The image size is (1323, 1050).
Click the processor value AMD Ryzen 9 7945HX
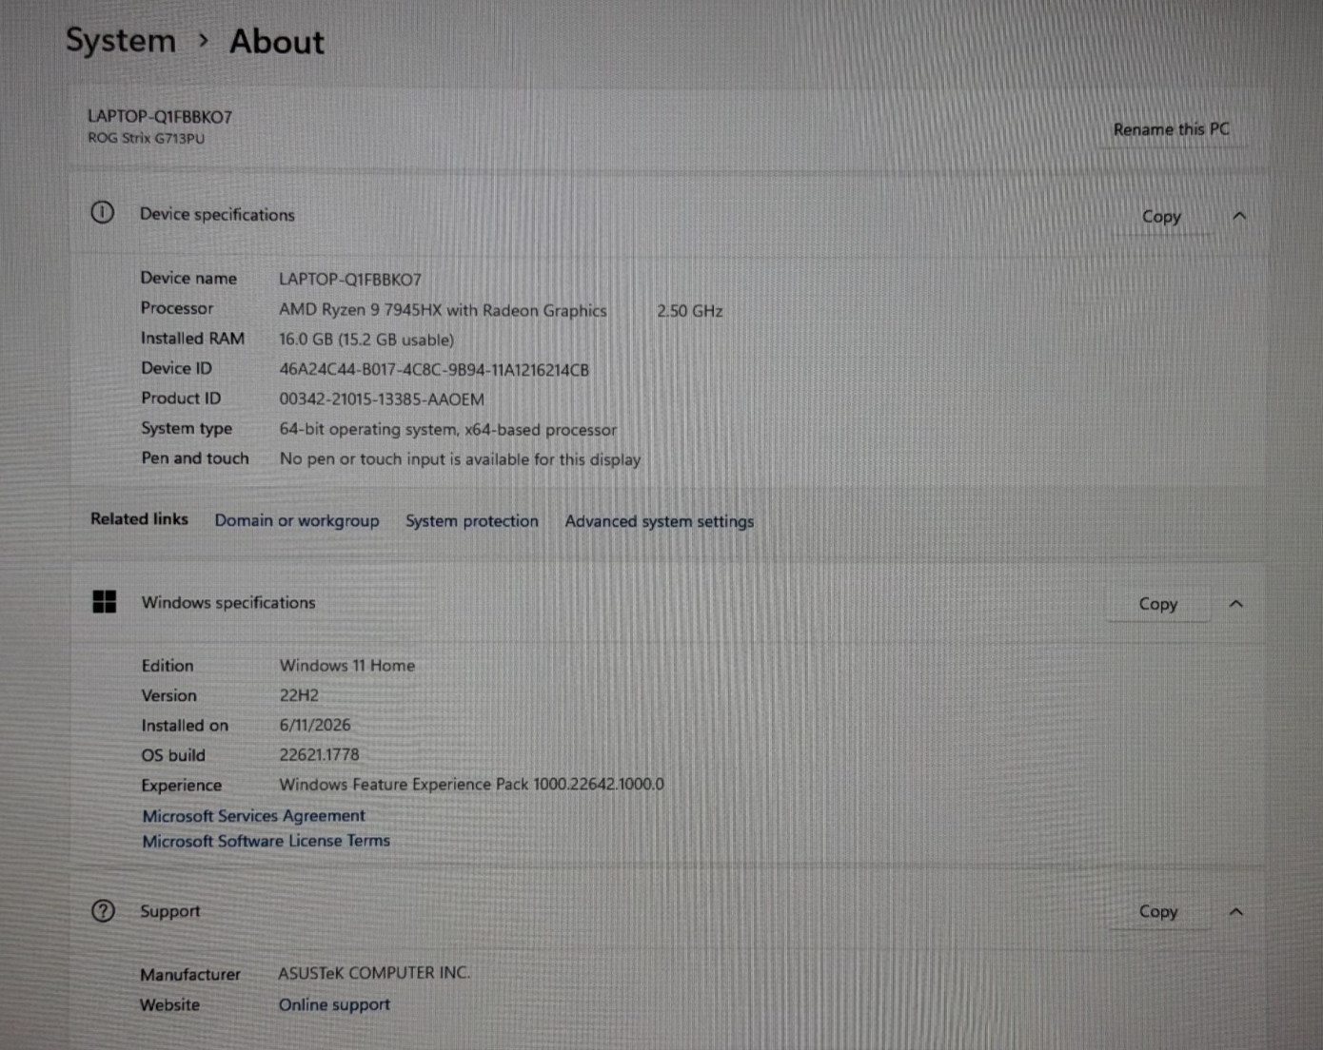point(443,310)
